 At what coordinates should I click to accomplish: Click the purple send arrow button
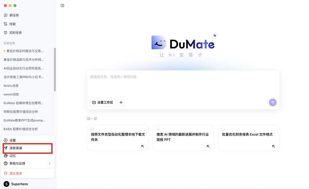click(x=273, y=102)
